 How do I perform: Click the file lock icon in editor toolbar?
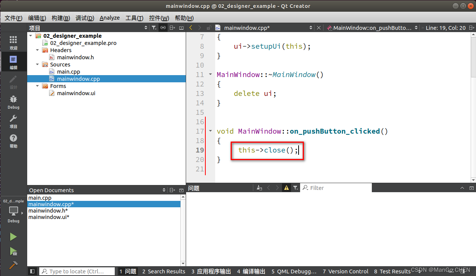(x=209, y=28)
